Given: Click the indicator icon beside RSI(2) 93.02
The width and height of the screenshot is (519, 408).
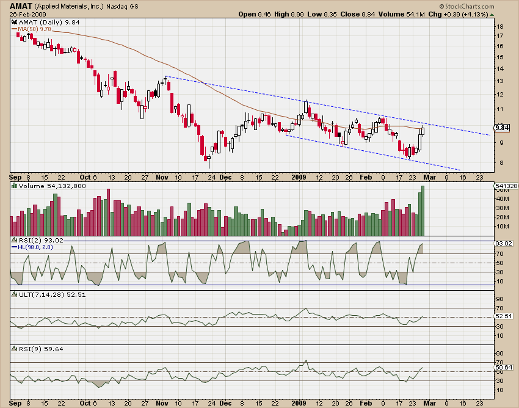Looking at the screenshot, I should tap(14, 240).
